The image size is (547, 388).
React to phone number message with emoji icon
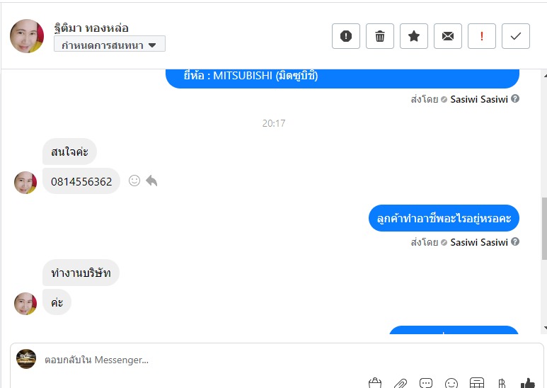(134, 181)
